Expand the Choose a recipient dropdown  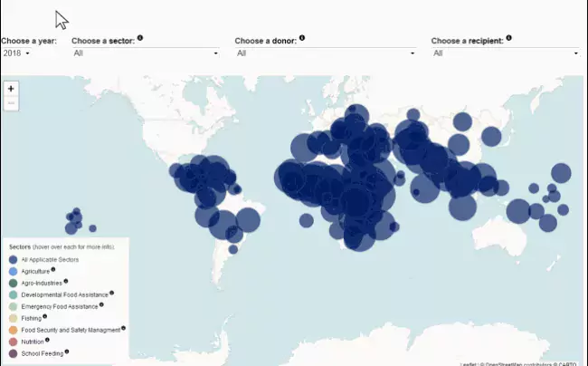(505, 53)
